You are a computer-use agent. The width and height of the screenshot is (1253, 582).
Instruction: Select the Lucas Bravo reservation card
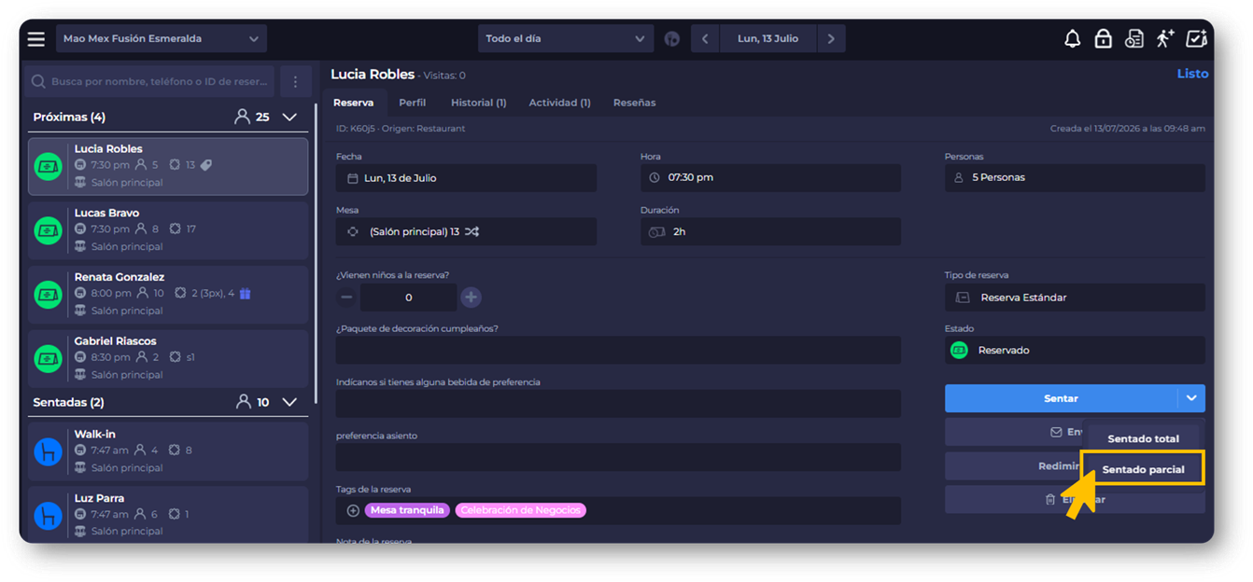(168, 230)
